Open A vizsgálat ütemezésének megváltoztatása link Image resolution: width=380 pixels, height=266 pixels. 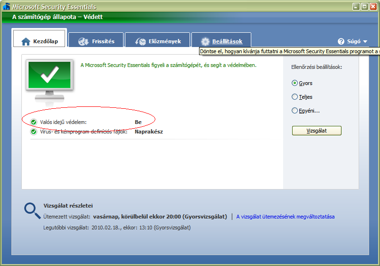pyautogui.click(x=285, y=217)
